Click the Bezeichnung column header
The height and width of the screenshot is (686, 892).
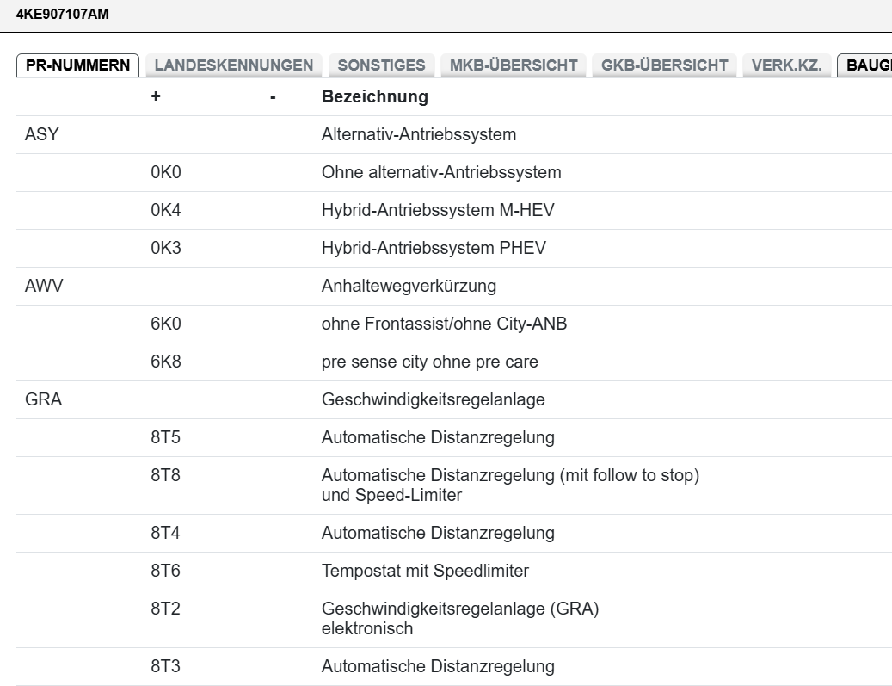[x=374, y=96]
